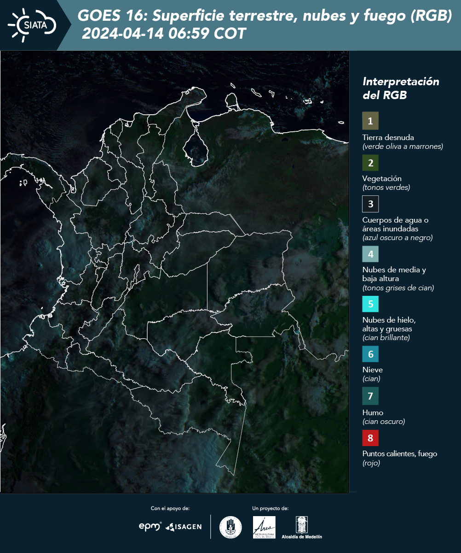461x553 pixels.
Task: Click the ISAGEN logo
Action: (x=184, y=527)
